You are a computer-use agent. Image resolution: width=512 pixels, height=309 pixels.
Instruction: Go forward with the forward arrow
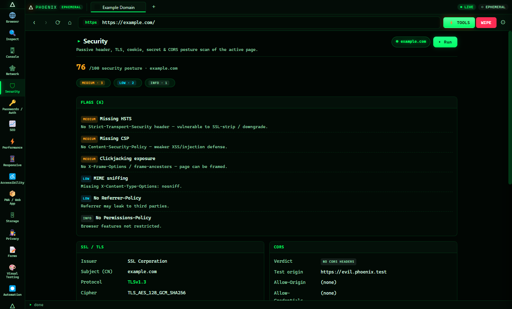[46, 22]
